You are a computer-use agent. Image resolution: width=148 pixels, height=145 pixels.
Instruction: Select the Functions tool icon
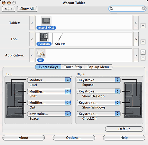[x=44, y=37]
